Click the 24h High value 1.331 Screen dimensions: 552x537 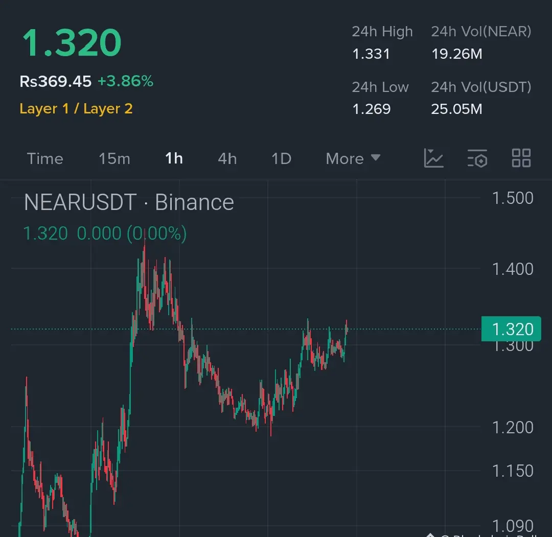tap(371, 54)
